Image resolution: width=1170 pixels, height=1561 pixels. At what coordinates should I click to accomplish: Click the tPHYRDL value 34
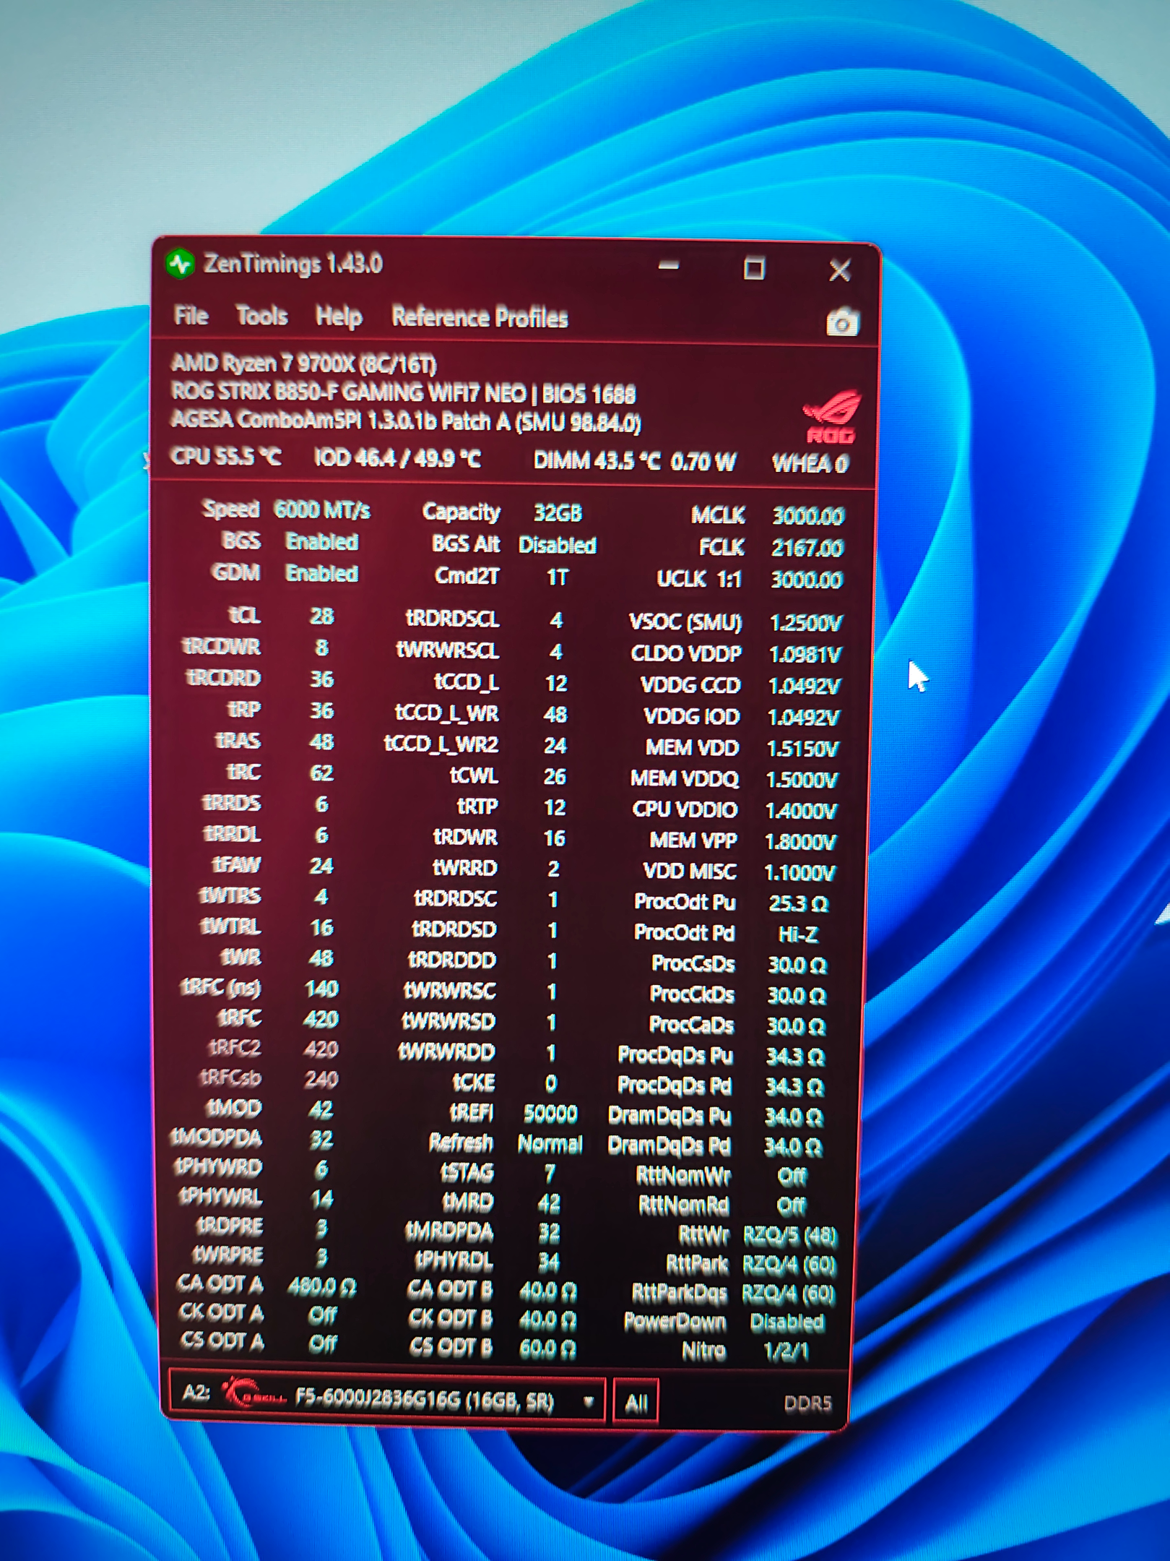click(549, 1261)
